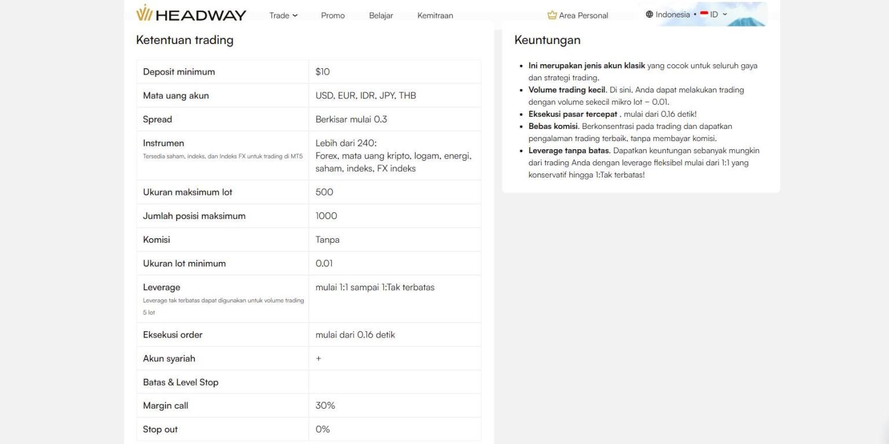
Task: Click the plus sign in Akun syariah row
Action: point(318,358)
